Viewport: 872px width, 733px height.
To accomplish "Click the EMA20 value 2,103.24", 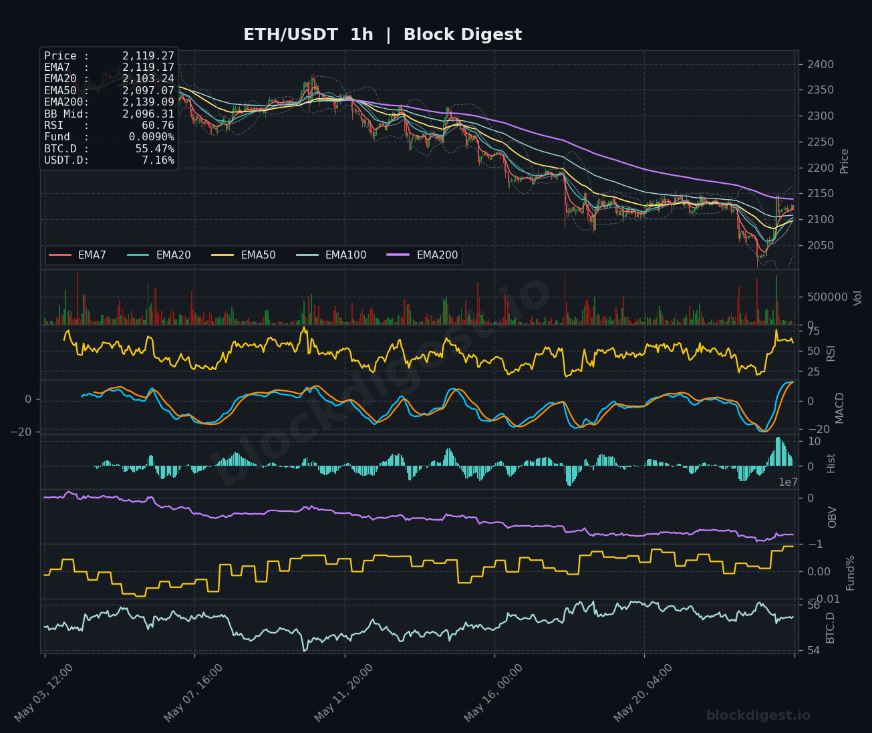I will 148,79.
